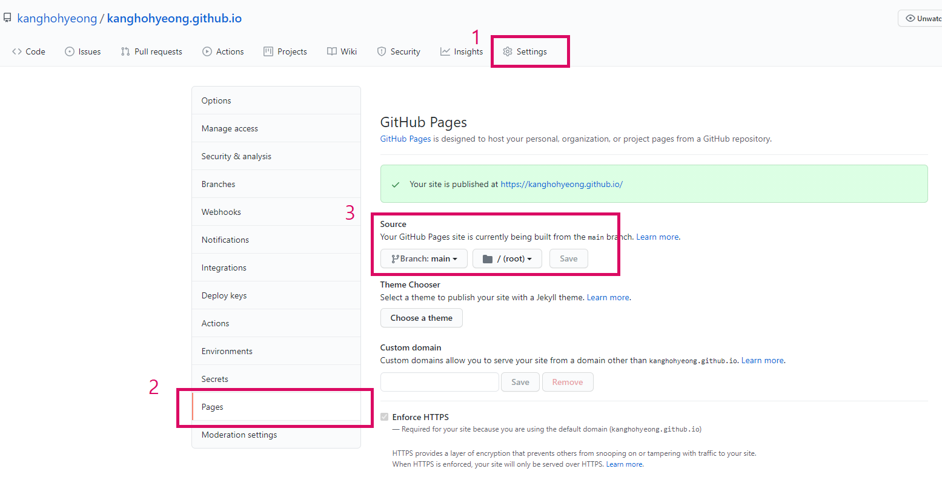The width and height of the screenshot is (942, 480).
Task: Click the Actions play icon
Action: pos(207,51)
